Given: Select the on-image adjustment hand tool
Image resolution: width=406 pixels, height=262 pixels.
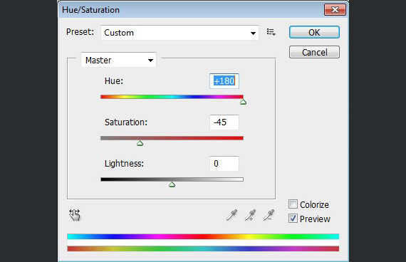Looking at the screenshot, I should click(75, 215).
